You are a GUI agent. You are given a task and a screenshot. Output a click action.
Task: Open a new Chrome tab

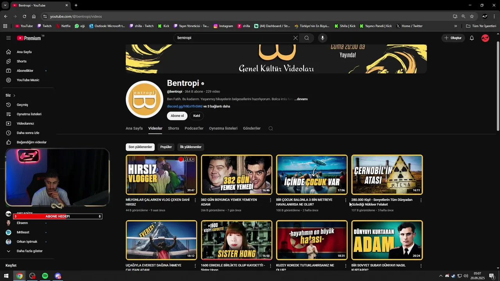pyautogui.click(x=76, y=5)
